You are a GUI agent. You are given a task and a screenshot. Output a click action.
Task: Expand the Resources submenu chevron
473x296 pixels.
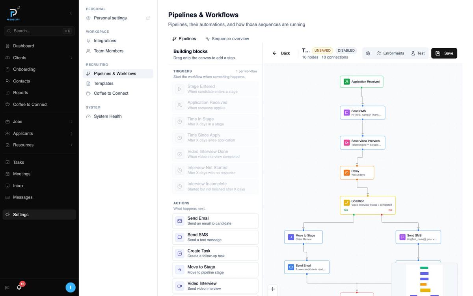[x=71, y=145]
